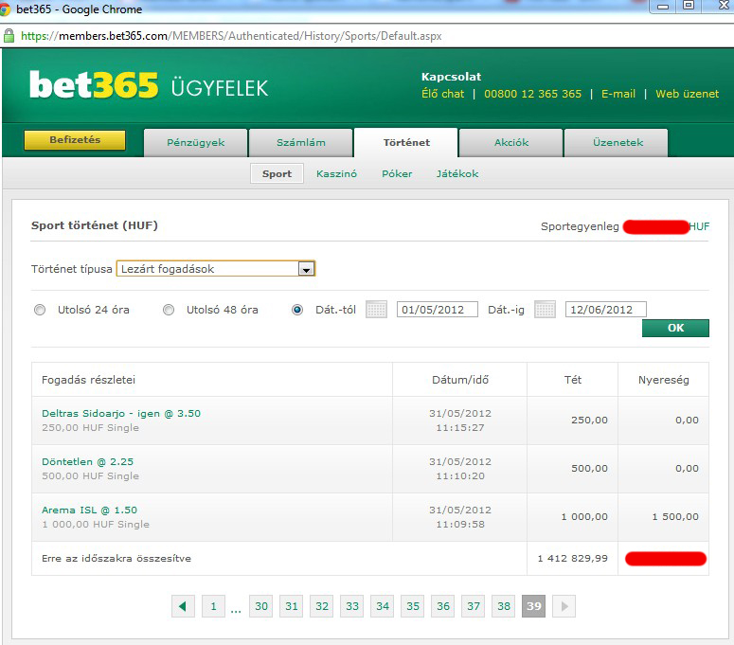The image size is (734, 645).
Task: Click the Nyereség column header
Action: [663, 380]
